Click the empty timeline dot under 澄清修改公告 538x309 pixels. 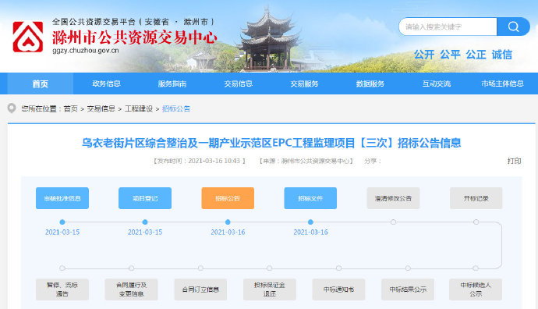click(x=393, y=222)
